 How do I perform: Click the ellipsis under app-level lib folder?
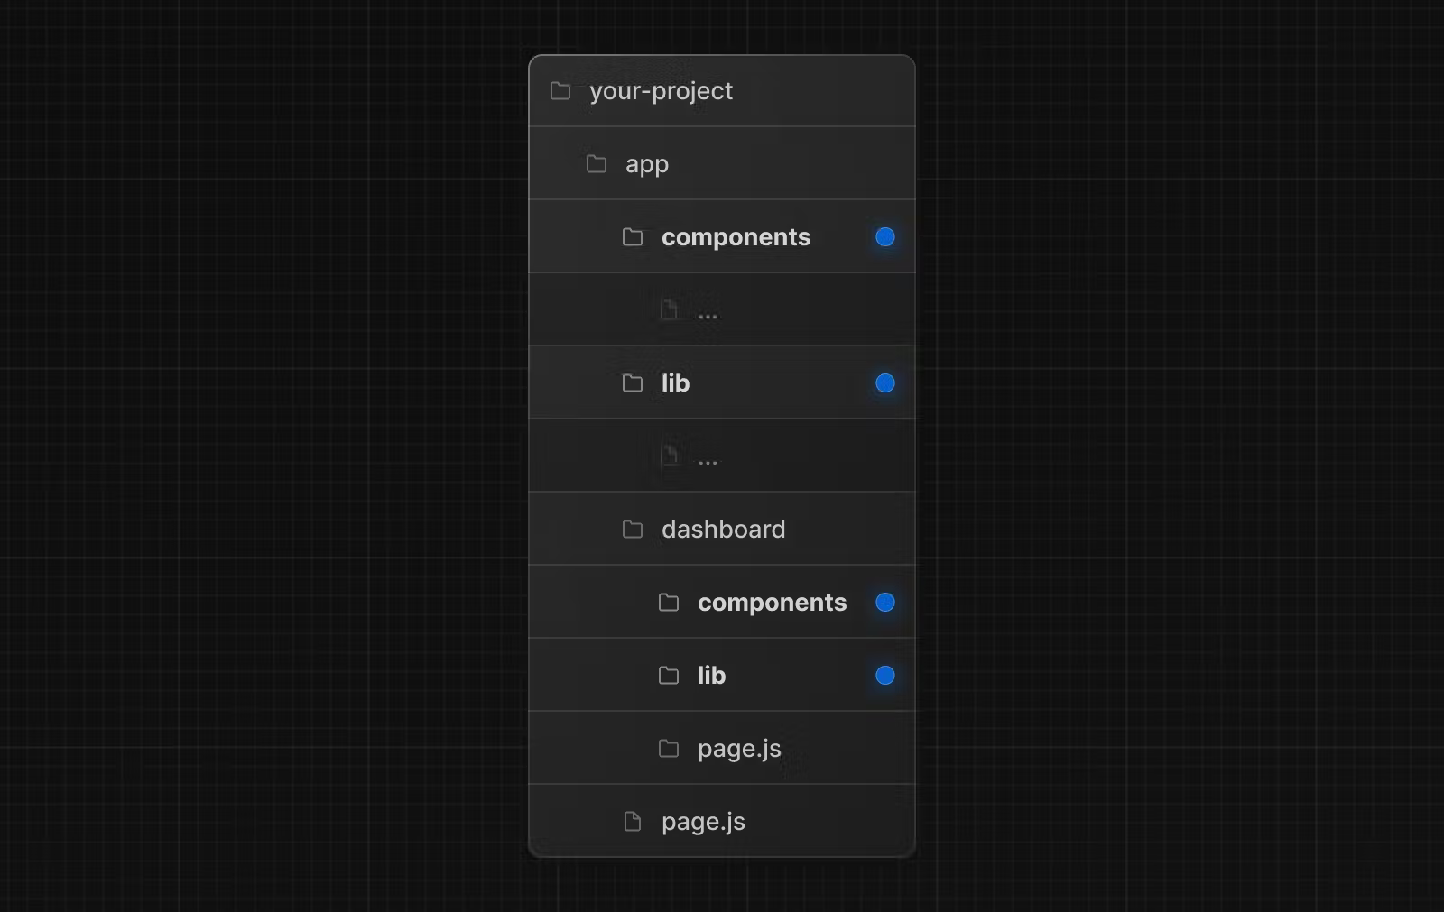pos(708,462)
